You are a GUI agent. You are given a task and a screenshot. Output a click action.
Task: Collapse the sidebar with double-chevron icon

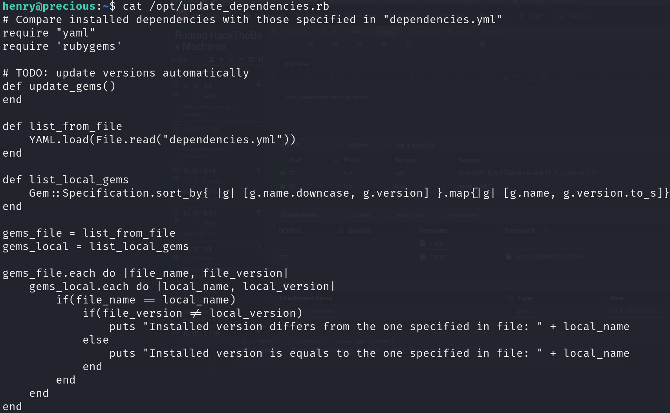point(274,32)
